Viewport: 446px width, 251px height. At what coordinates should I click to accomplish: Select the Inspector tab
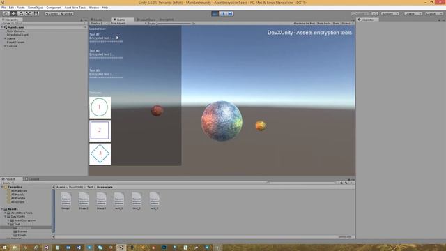(x=367, y=20)
